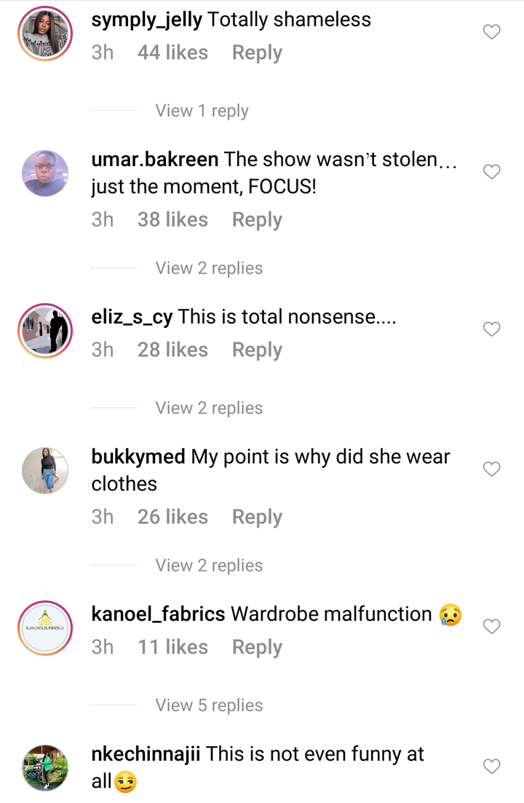The width and height of the screenshot is (524, 803).
Task: Open symply_jelly's profile picture
Action: [x=45, y=34]
